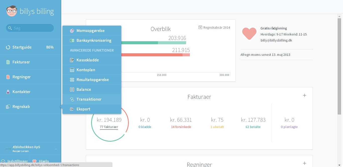Open Kontoplan menu entry

[92, 70]
